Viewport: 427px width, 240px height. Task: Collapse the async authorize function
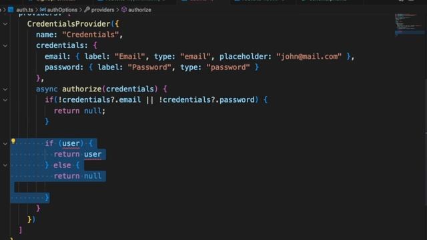coord(5,89)
